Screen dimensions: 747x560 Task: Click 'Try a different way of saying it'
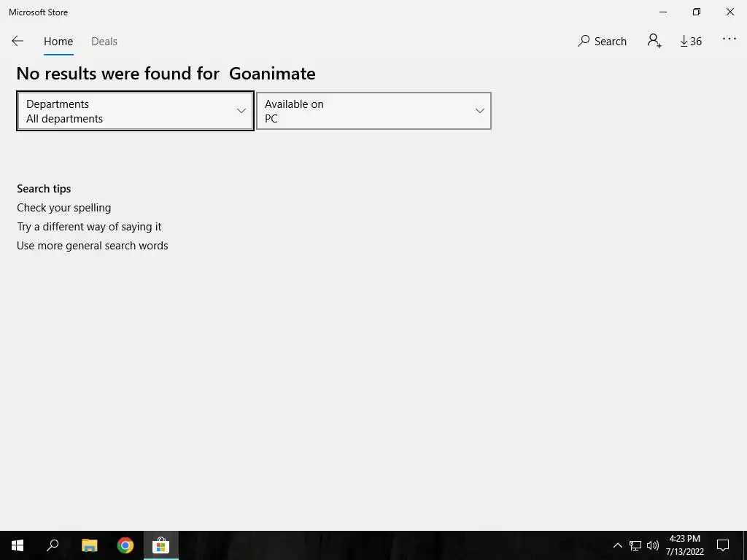coord(89,227)
